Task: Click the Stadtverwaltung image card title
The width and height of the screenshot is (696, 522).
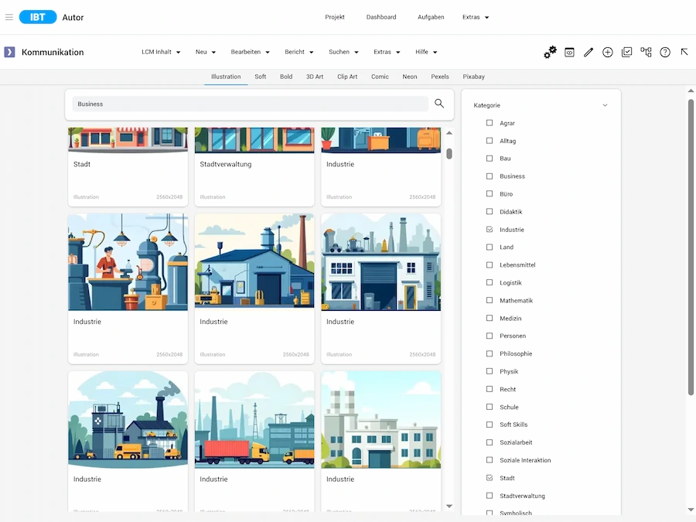Action: click(226, 164)
